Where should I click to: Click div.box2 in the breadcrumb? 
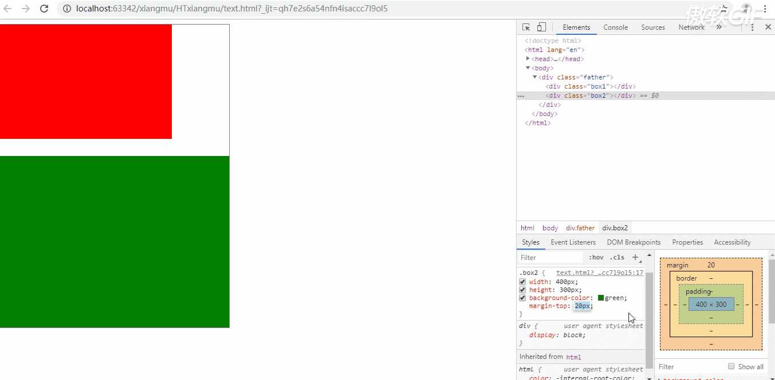[x=615, y=228]
